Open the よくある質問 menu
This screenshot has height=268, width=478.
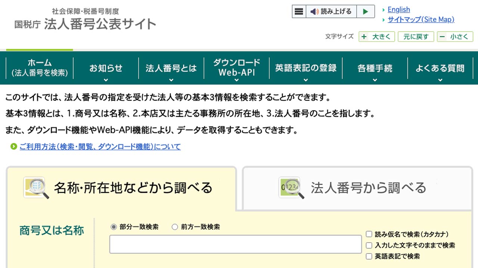click(440, 68)
